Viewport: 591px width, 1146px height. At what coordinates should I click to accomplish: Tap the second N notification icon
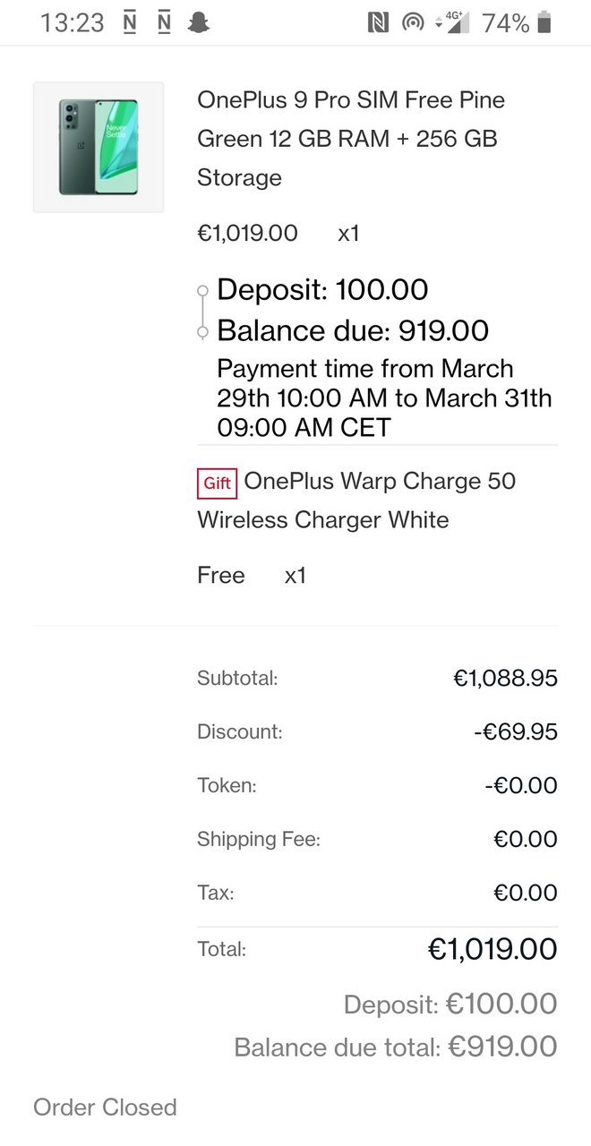point(164,23)
